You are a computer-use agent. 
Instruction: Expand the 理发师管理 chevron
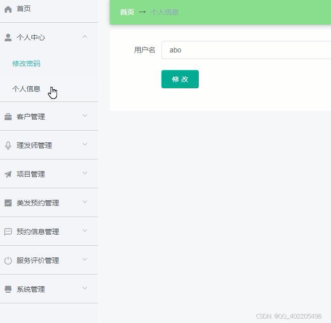tap(85, 144)
